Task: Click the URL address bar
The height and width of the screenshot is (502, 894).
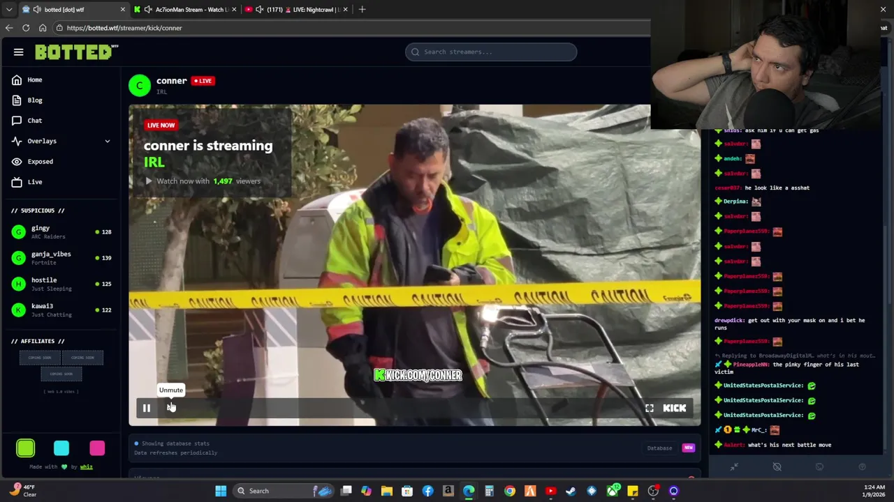Action: tap(349, 28)
